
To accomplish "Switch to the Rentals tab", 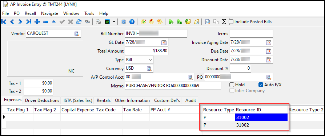I will 104,100.
